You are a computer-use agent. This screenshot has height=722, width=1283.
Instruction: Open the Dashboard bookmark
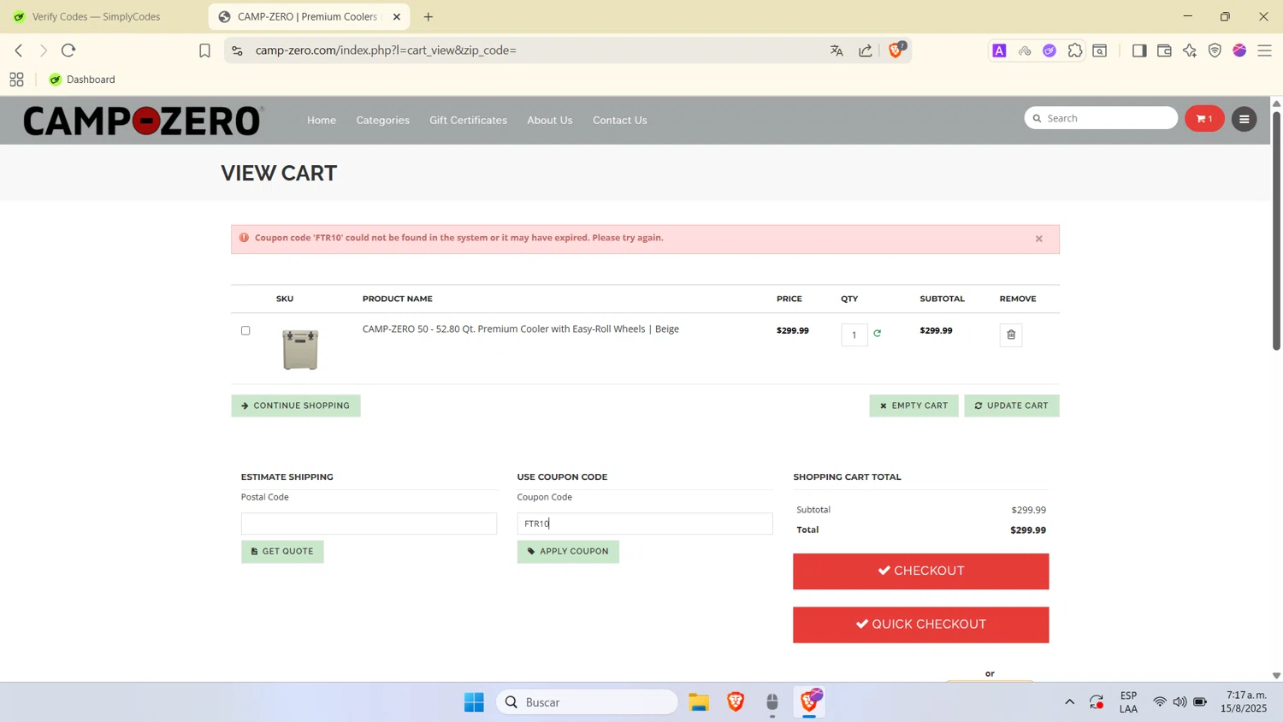(x=82, y=80)
